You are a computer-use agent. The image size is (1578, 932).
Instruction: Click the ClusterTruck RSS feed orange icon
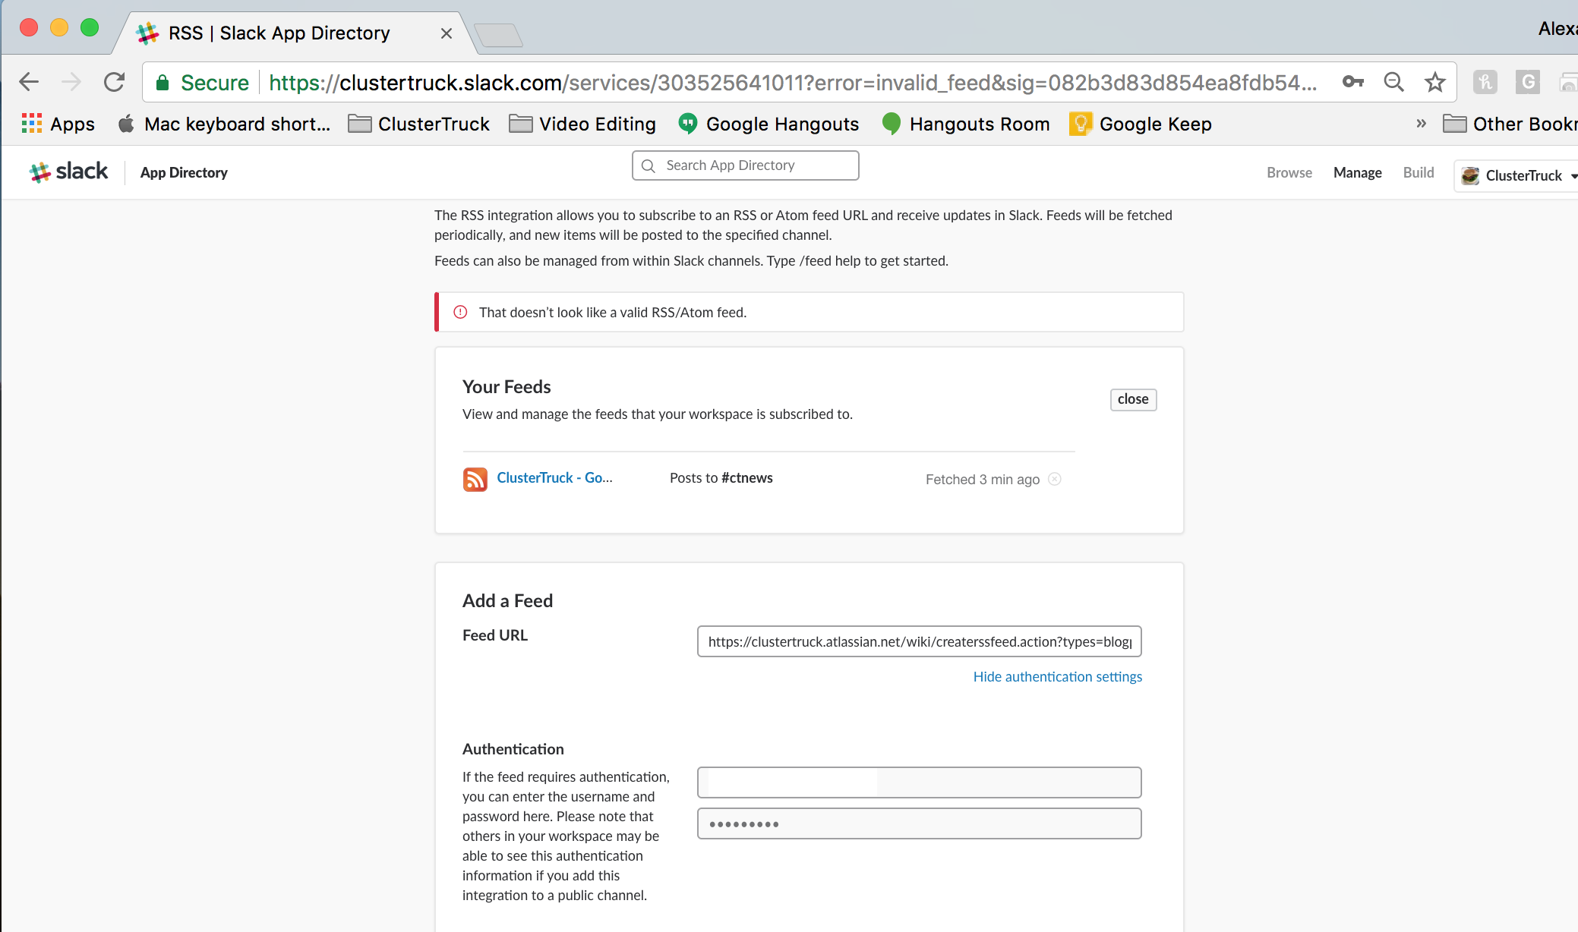tap(475, 479)
